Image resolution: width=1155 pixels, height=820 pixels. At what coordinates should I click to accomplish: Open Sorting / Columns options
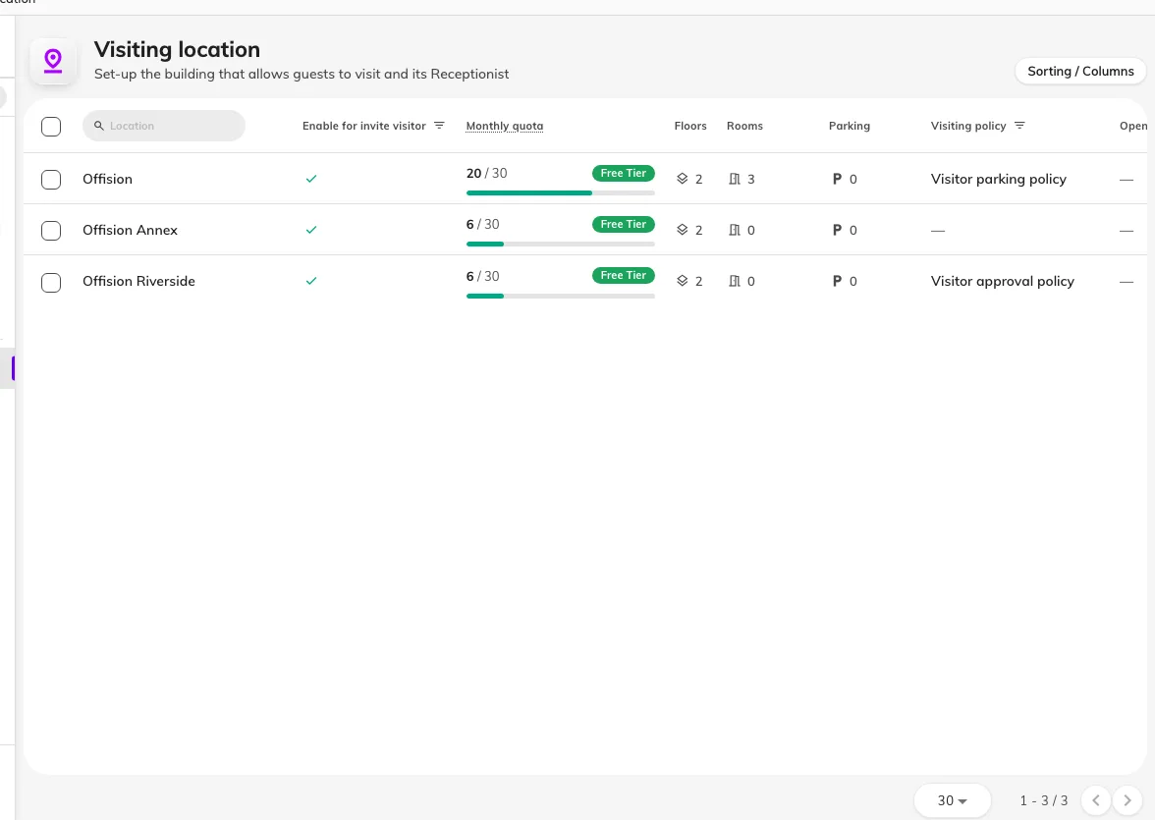point(1080,72)
